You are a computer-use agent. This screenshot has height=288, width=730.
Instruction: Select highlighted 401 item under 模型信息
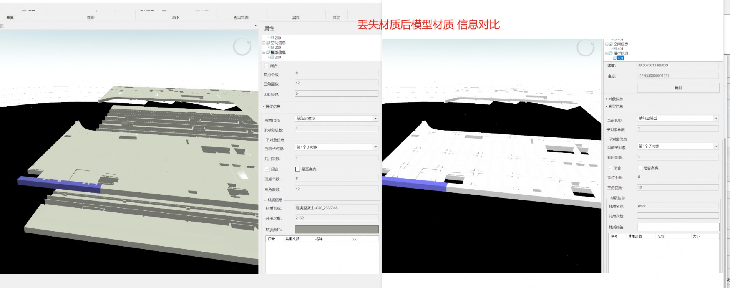[x=620, y=58]
